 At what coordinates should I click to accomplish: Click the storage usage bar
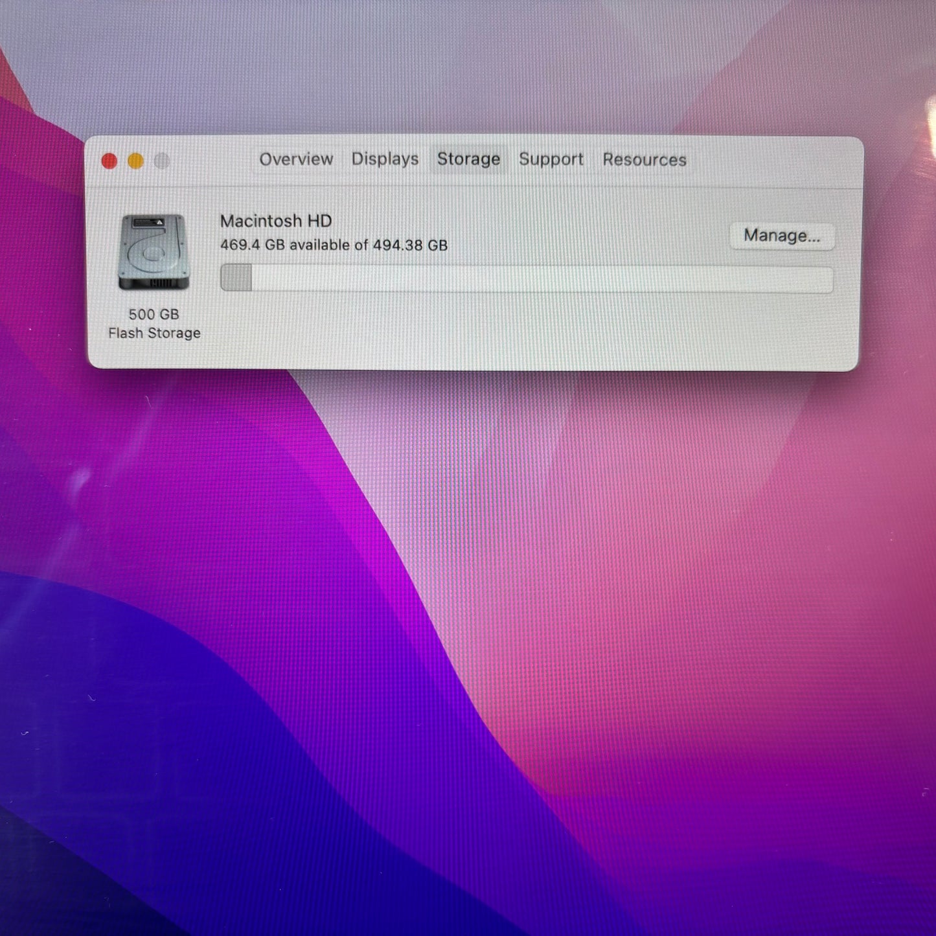[527, 279]
